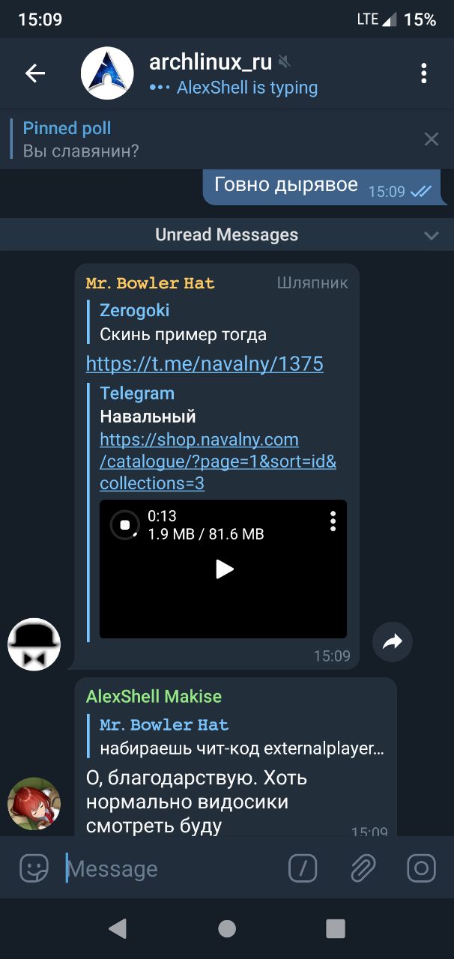Open the shop.navalny.com catalogue link
The height and width of the screenshot is (959, 454).
coord(218,462)
